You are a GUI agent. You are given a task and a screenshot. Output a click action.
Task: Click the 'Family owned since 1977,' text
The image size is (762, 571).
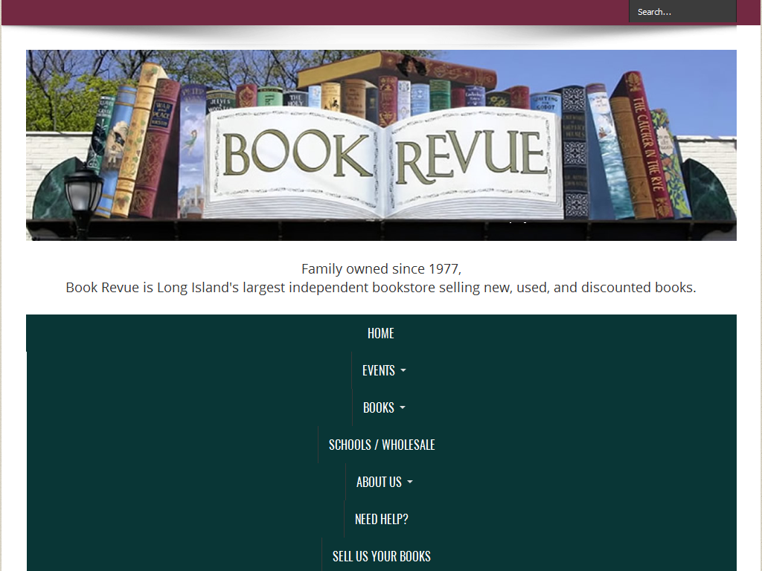(x=381, y=269)
